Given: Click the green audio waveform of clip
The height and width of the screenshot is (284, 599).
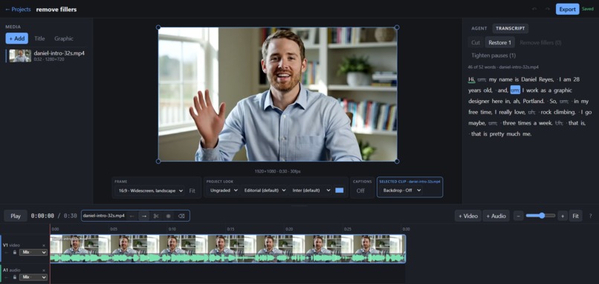Looking at the screenshot, I should 227,258.
